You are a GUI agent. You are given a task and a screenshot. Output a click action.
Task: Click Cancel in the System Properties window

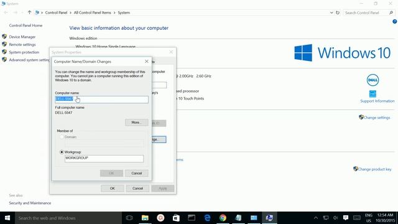[x=137, y=189]
